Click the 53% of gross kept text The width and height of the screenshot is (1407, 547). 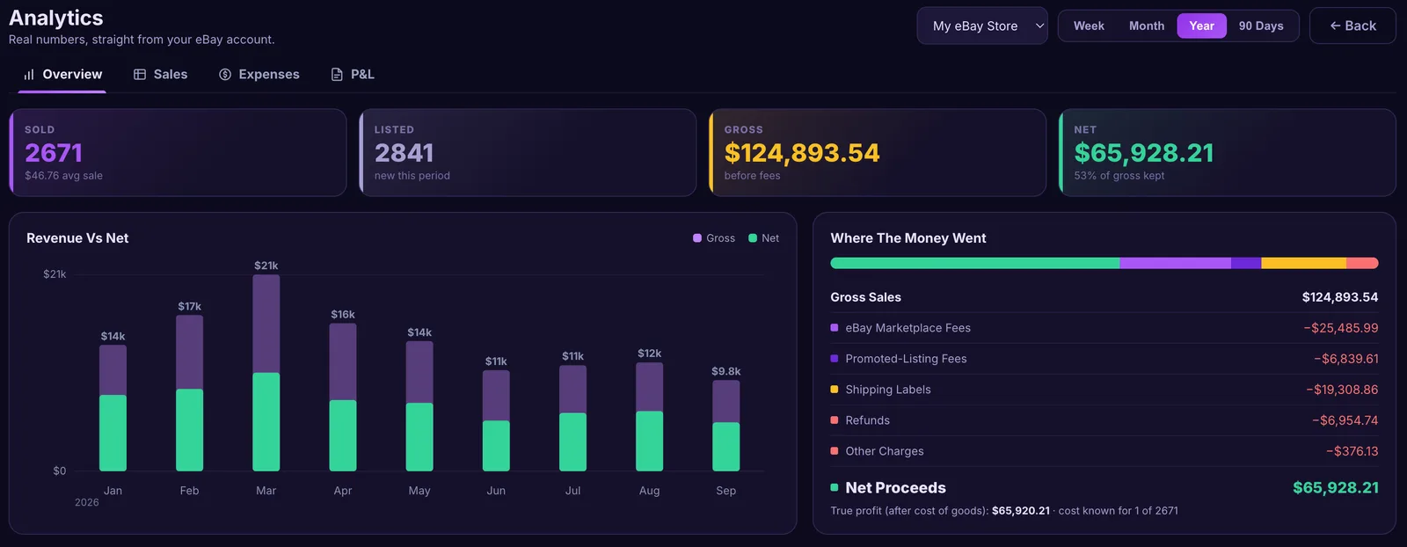[1119, 176]
